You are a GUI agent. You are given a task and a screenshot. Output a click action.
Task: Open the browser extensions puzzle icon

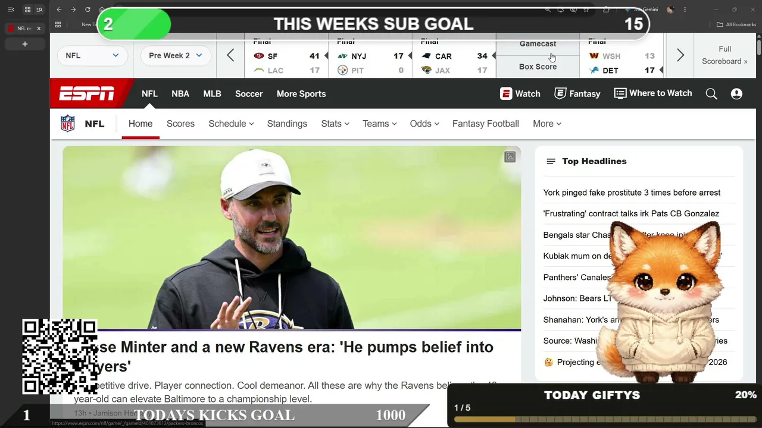pyautogui.click(x=606, y=10)
